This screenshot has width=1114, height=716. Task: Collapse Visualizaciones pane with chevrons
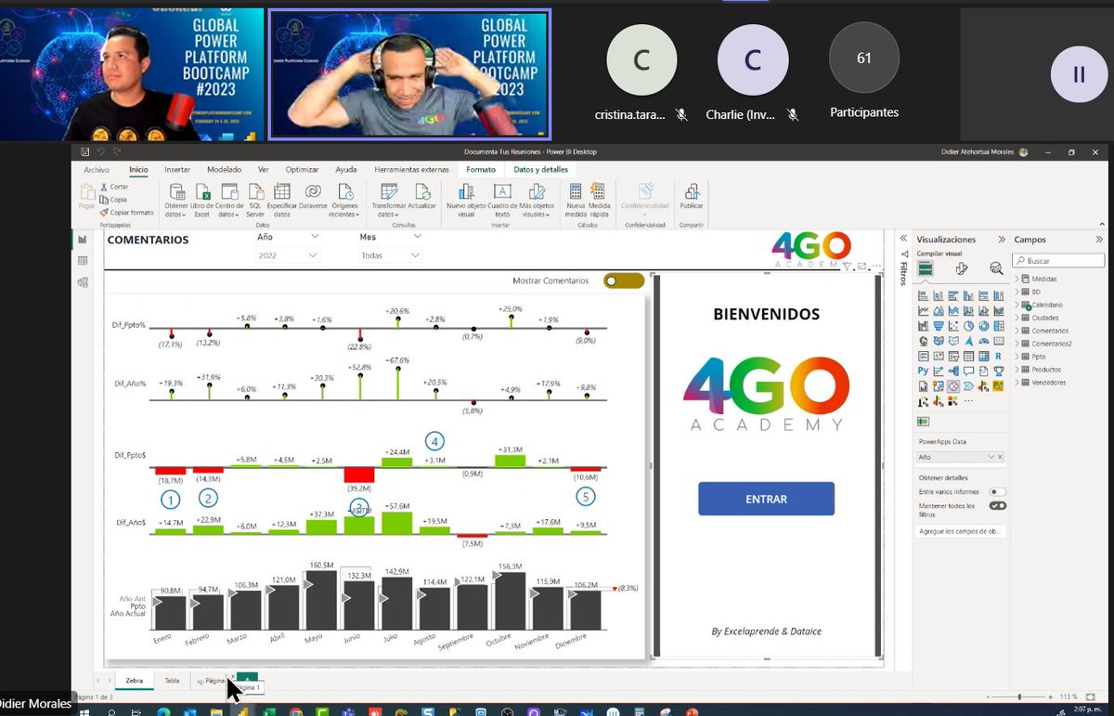[x=1001, y=240]
